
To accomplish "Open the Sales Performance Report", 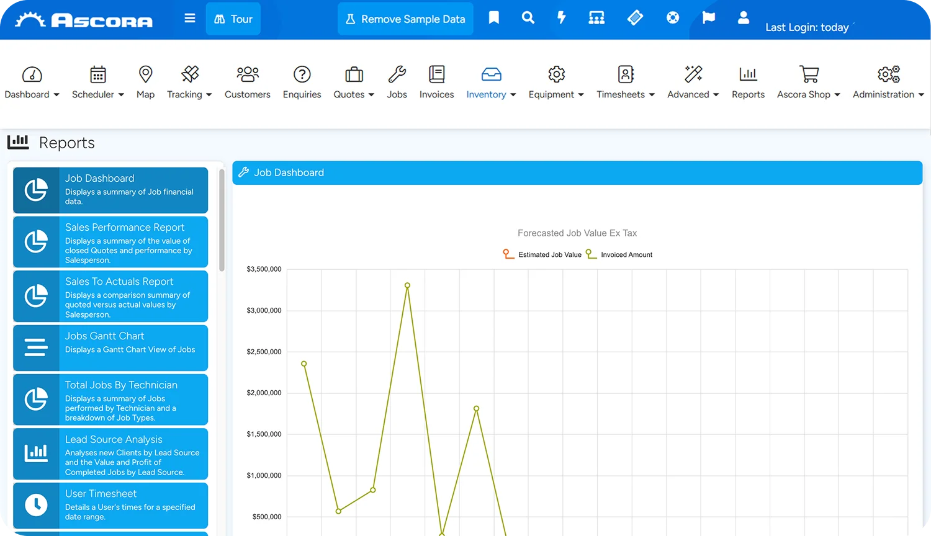I will 110,242.
